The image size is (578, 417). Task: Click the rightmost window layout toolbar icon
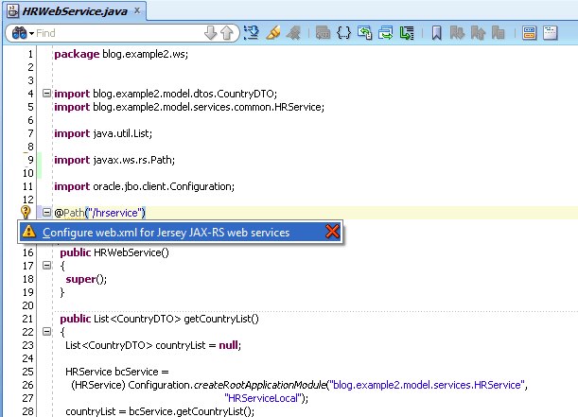tap(550, 33)
